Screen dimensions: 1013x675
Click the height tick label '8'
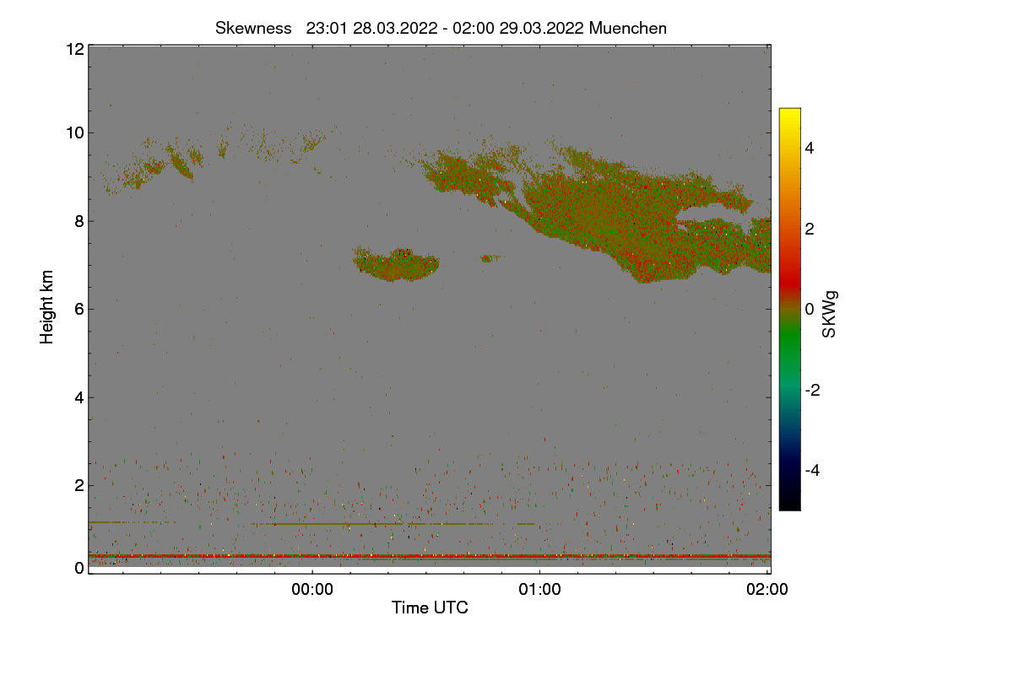tap(79, 221)
